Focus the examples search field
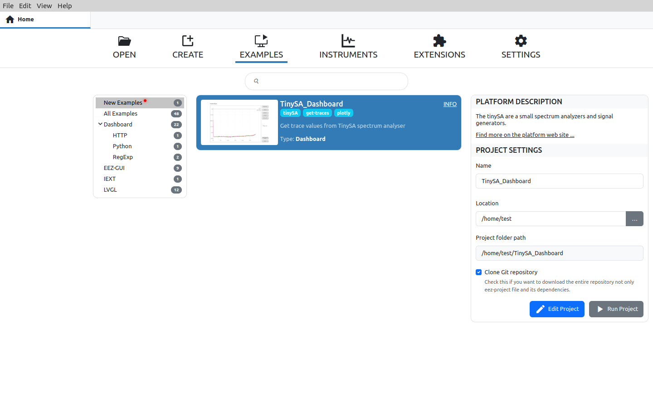This screenshot has width=653, height=412. coord(326,81)
